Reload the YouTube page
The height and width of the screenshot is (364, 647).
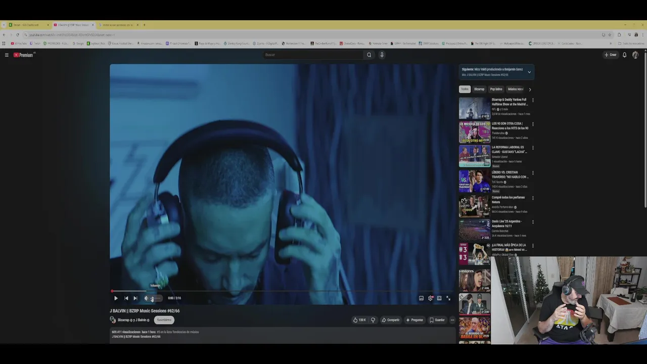coord(18,35)
